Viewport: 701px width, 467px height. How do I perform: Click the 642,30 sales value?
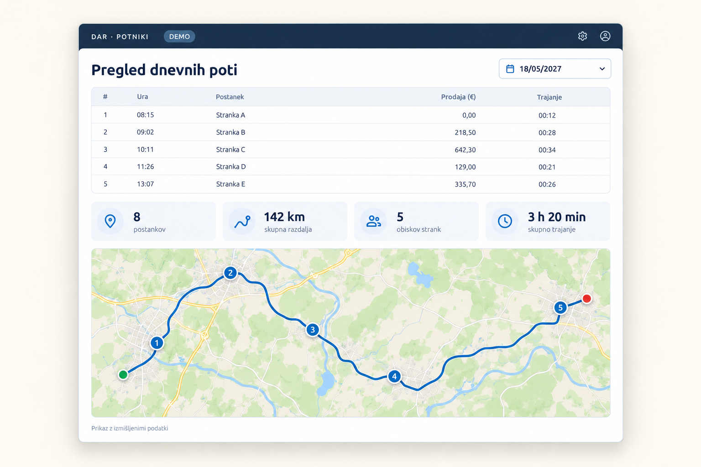point(465,150)
